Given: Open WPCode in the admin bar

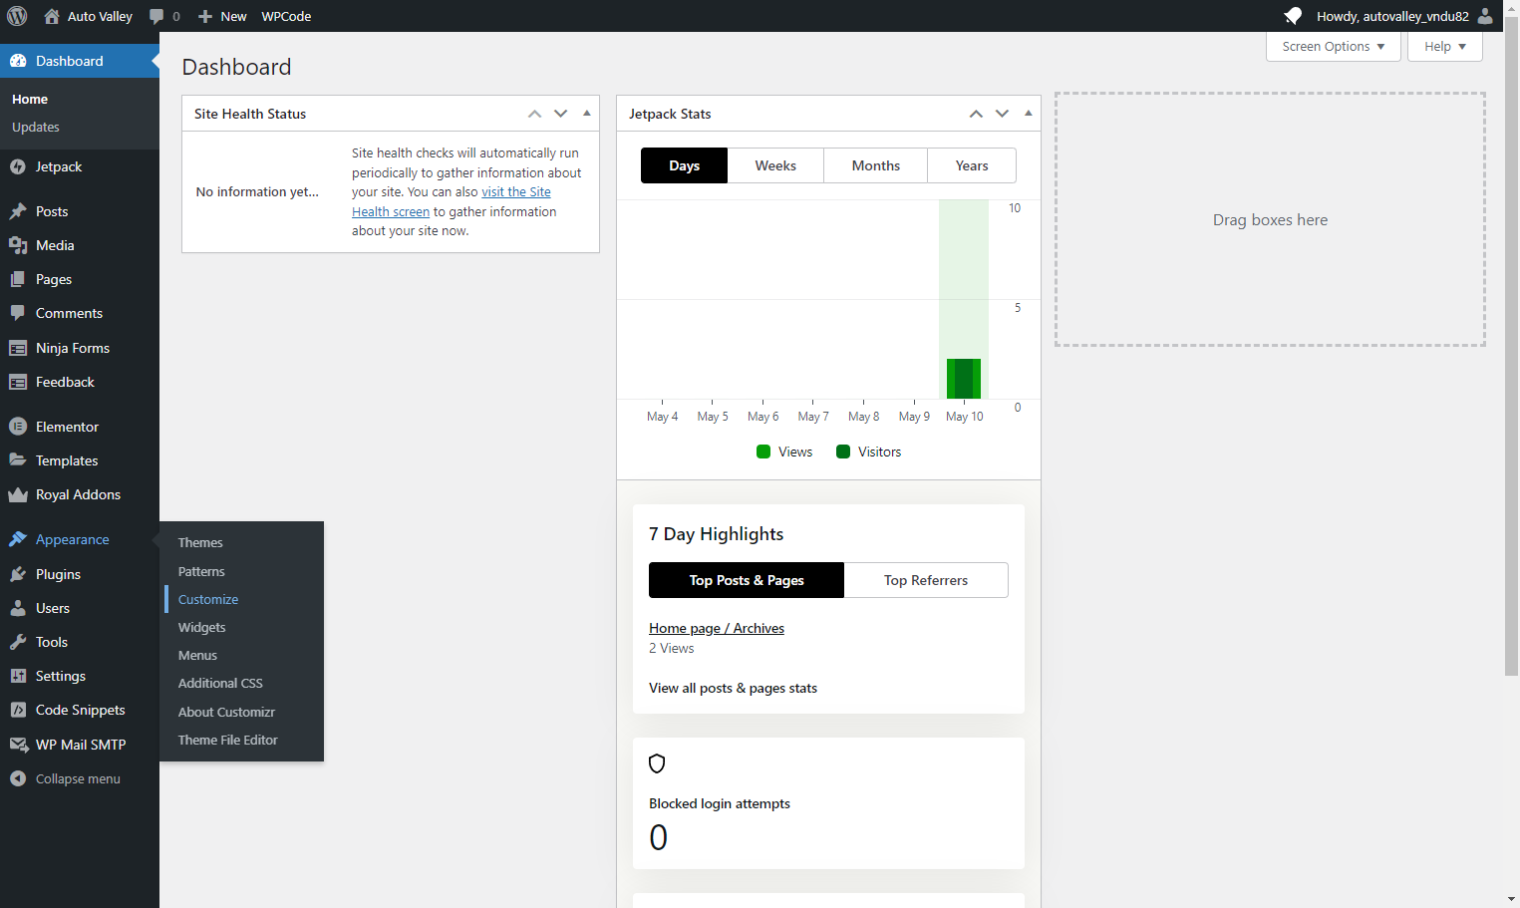Looking at the screenshot, I should [x=286, y=16].
